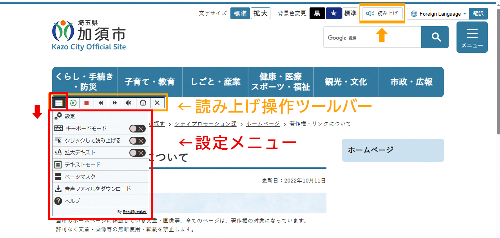
Task: Click the restart playback icon in the toolbar
Action: (x=72, y=102)
